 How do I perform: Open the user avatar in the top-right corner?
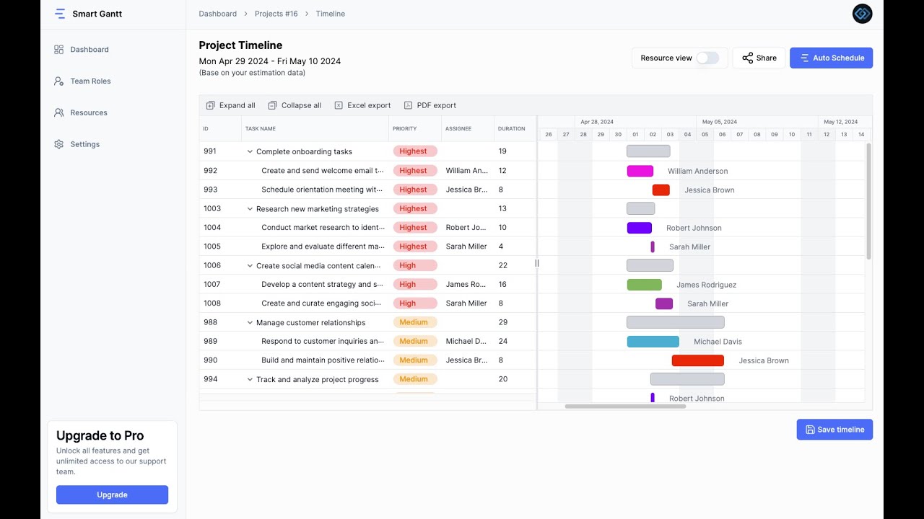coord(862,14)
